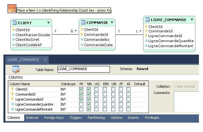This screenshot has height=132, width=203.
Task: Click diamond icon of LigneCommandeQuantite row
Action: (x=13, y=104)
